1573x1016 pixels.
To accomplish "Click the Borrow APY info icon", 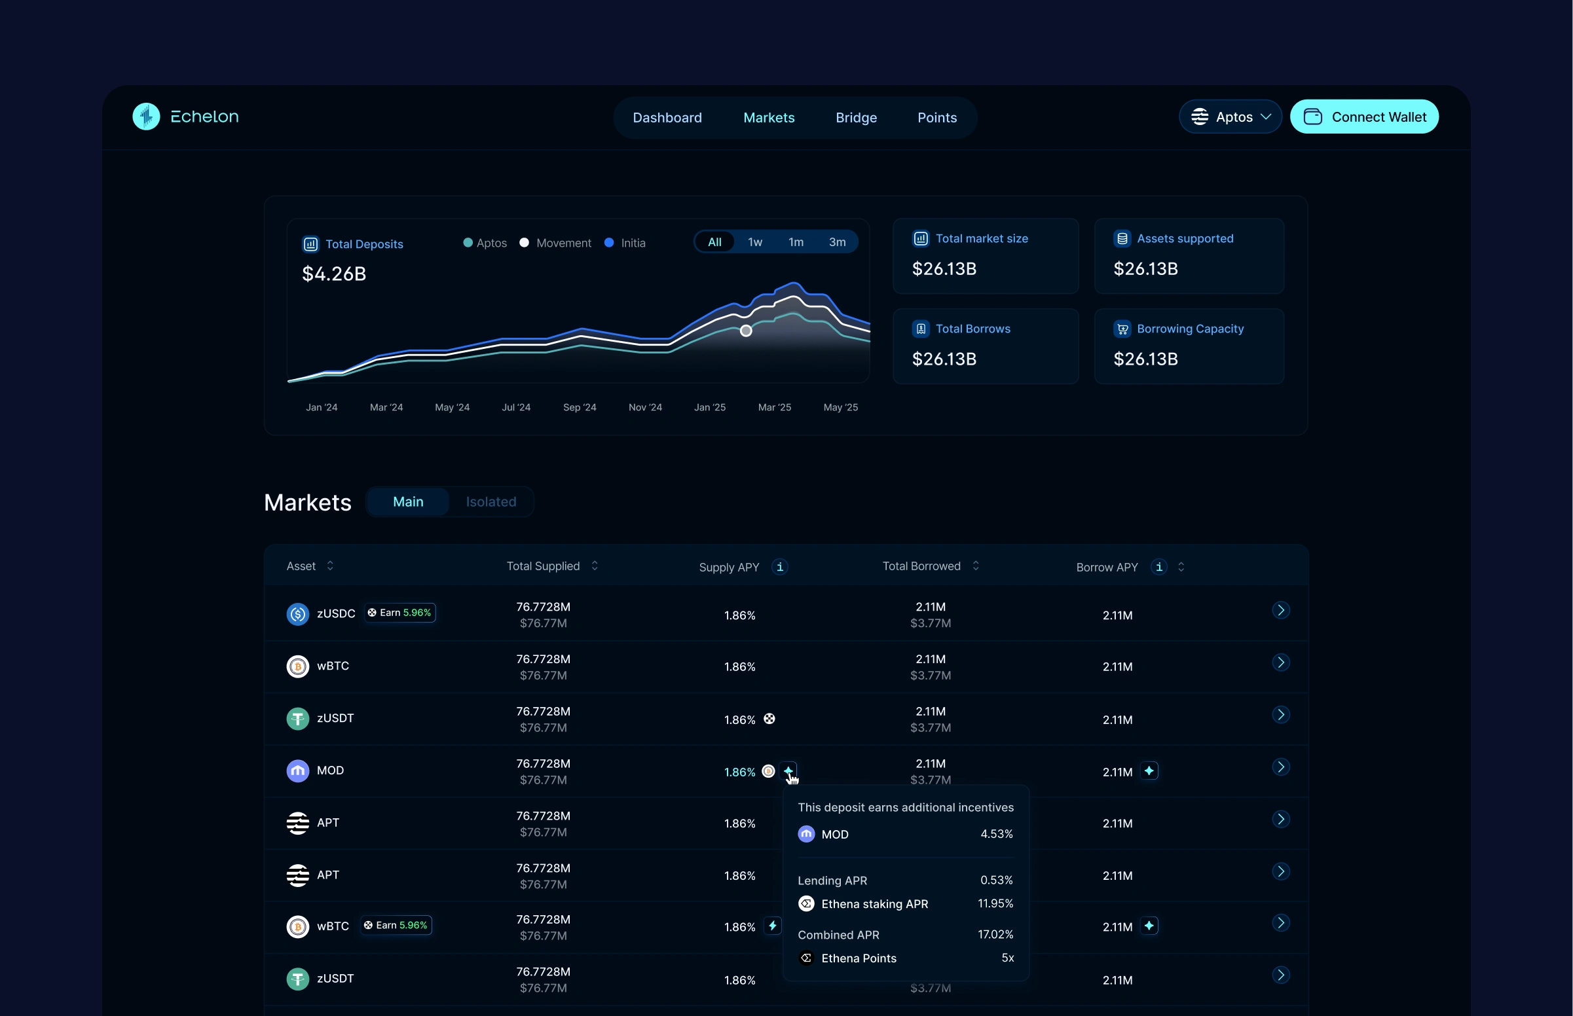I will tap(1158, 567).
